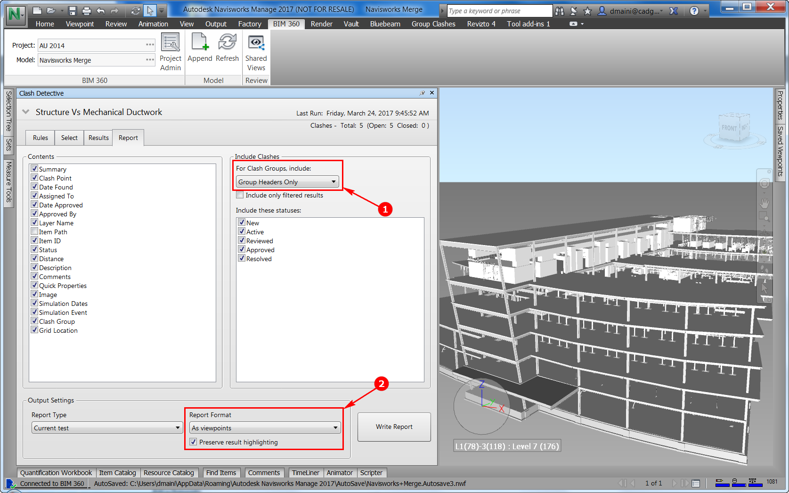Toggle the Quick Properties checkbox
789x493 pixels.
(x=34, y=285)
